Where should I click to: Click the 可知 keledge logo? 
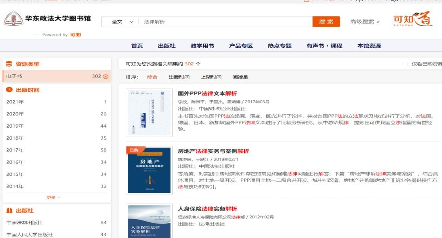(x=413, y=20)
